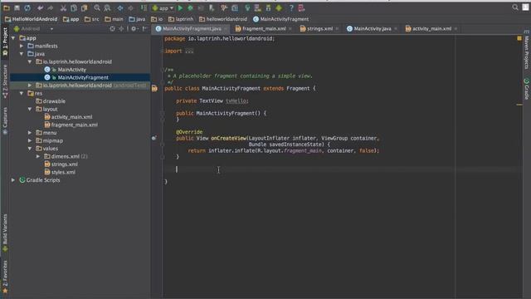531x299 pixels.
Task: Toggle the Favorites tool window
Action: (5, 277)
